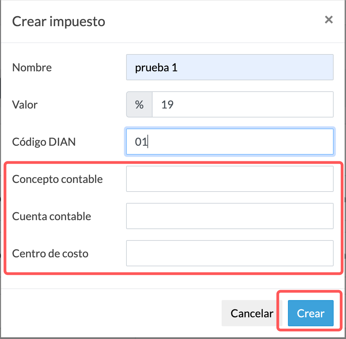
Task: Click the Cuenta contable label
Action: [52, 216]
